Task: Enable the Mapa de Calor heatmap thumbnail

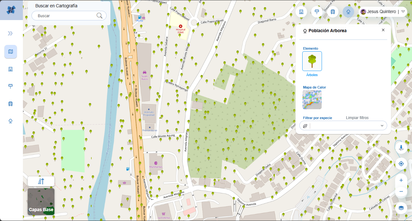Action: 312,100
